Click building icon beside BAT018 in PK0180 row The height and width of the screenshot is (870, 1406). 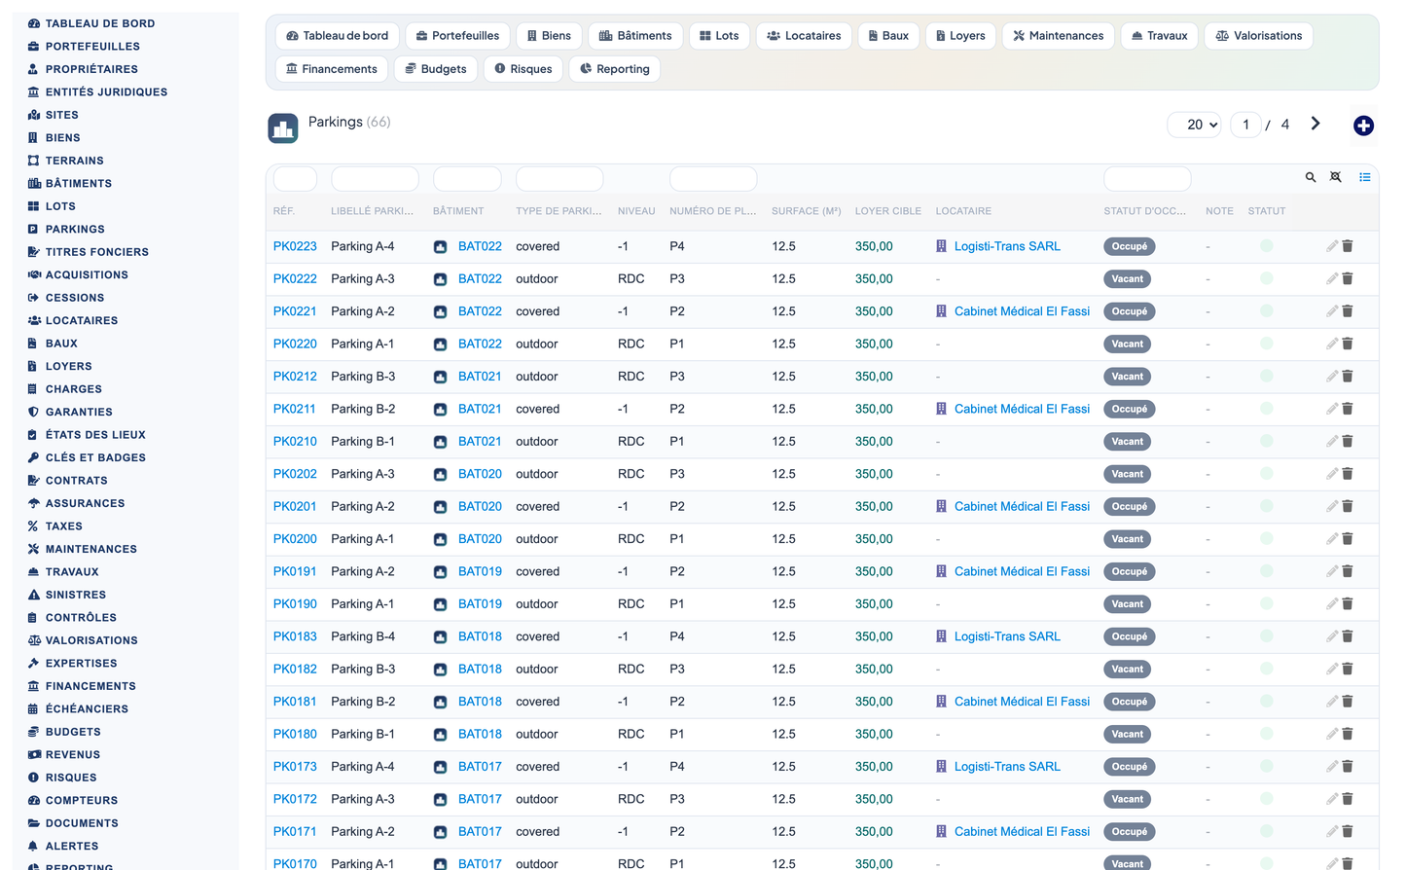click(x=440, y=735)
